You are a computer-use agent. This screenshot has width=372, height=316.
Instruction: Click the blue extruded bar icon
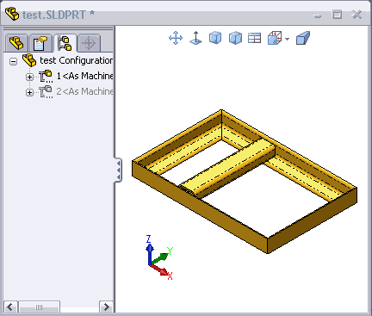303,38
